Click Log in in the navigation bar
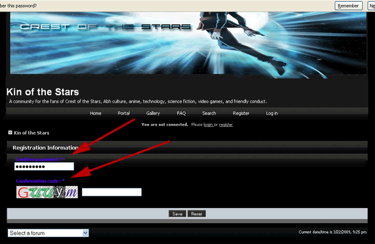 272,113
